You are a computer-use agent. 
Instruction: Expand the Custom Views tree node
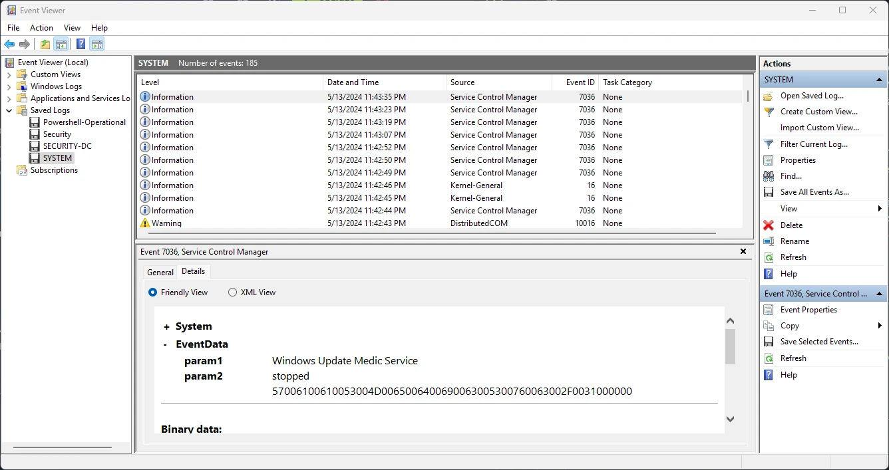(x=9, y=74)
